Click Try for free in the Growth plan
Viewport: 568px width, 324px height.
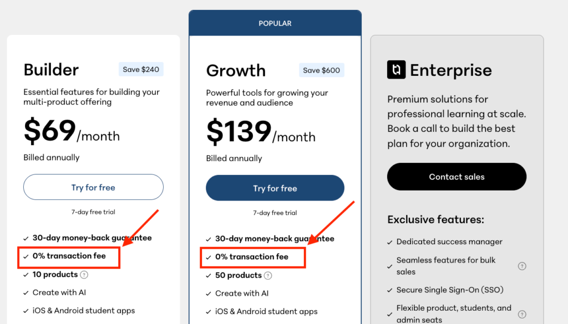click(x=275, y=188)
